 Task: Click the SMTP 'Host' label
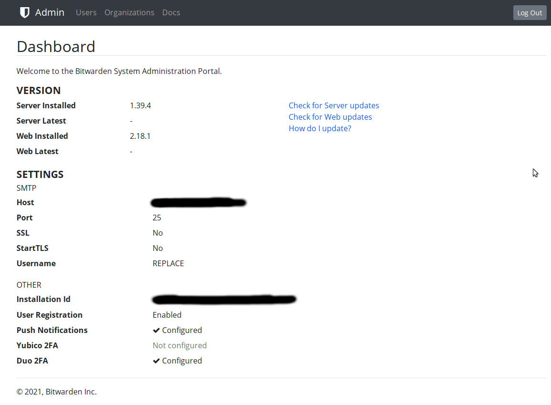pos(25,202)
